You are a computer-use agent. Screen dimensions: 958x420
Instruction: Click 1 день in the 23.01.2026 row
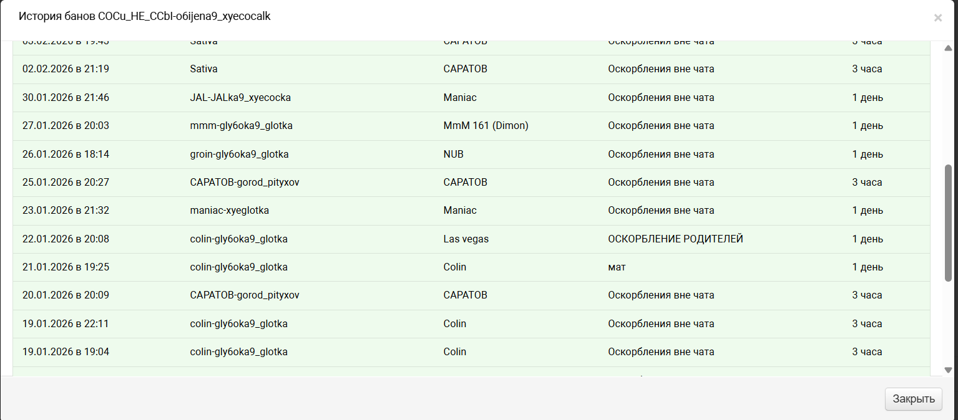[x=868, y=211]
